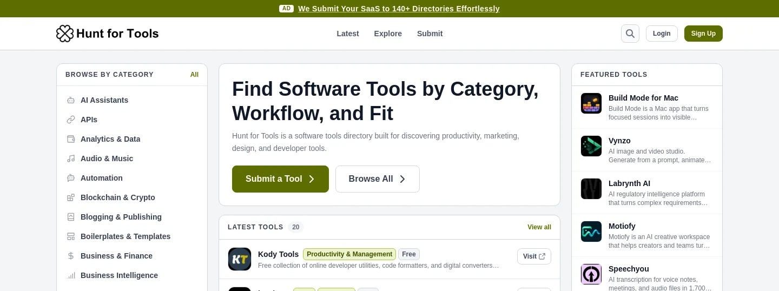This screenshot has height=291, width=779.
Task: Open the Latest nav item
Action: click(348, 34)
